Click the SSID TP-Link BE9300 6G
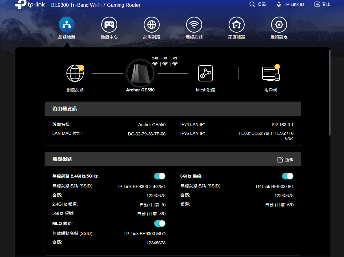344x257 pixels. coord(274,187)
